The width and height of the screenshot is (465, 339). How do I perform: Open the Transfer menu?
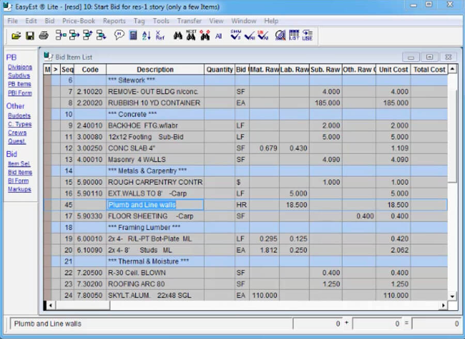[189, 21]
